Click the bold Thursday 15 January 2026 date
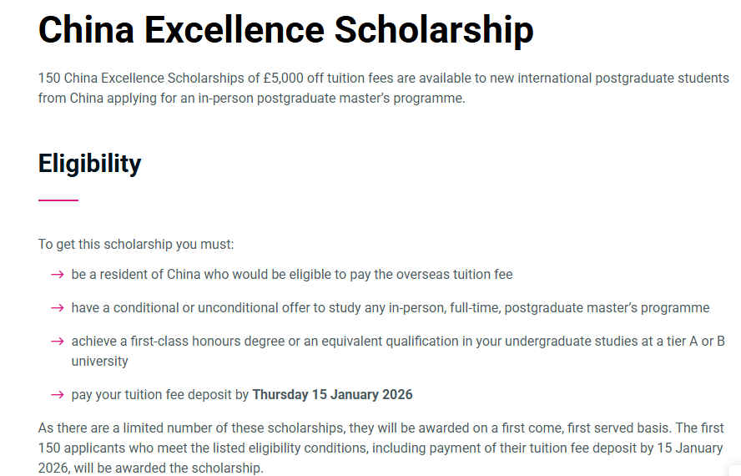 click(332, 395)
